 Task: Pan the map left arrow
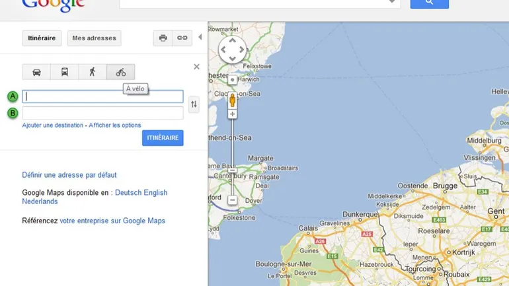coord(223,50)
